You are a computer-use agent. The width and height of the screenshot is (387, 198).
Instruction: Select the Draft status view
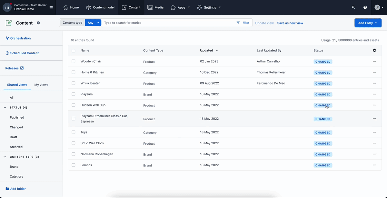14,137
